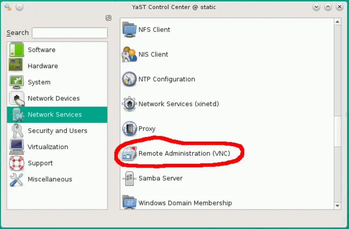Click the scrollbar up arrow
This screenshot has width=349, height=229.
coord(337,21)
